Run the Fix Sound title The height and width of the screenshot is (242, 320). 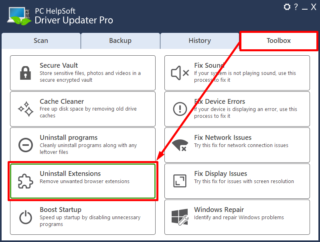(209, 65)
